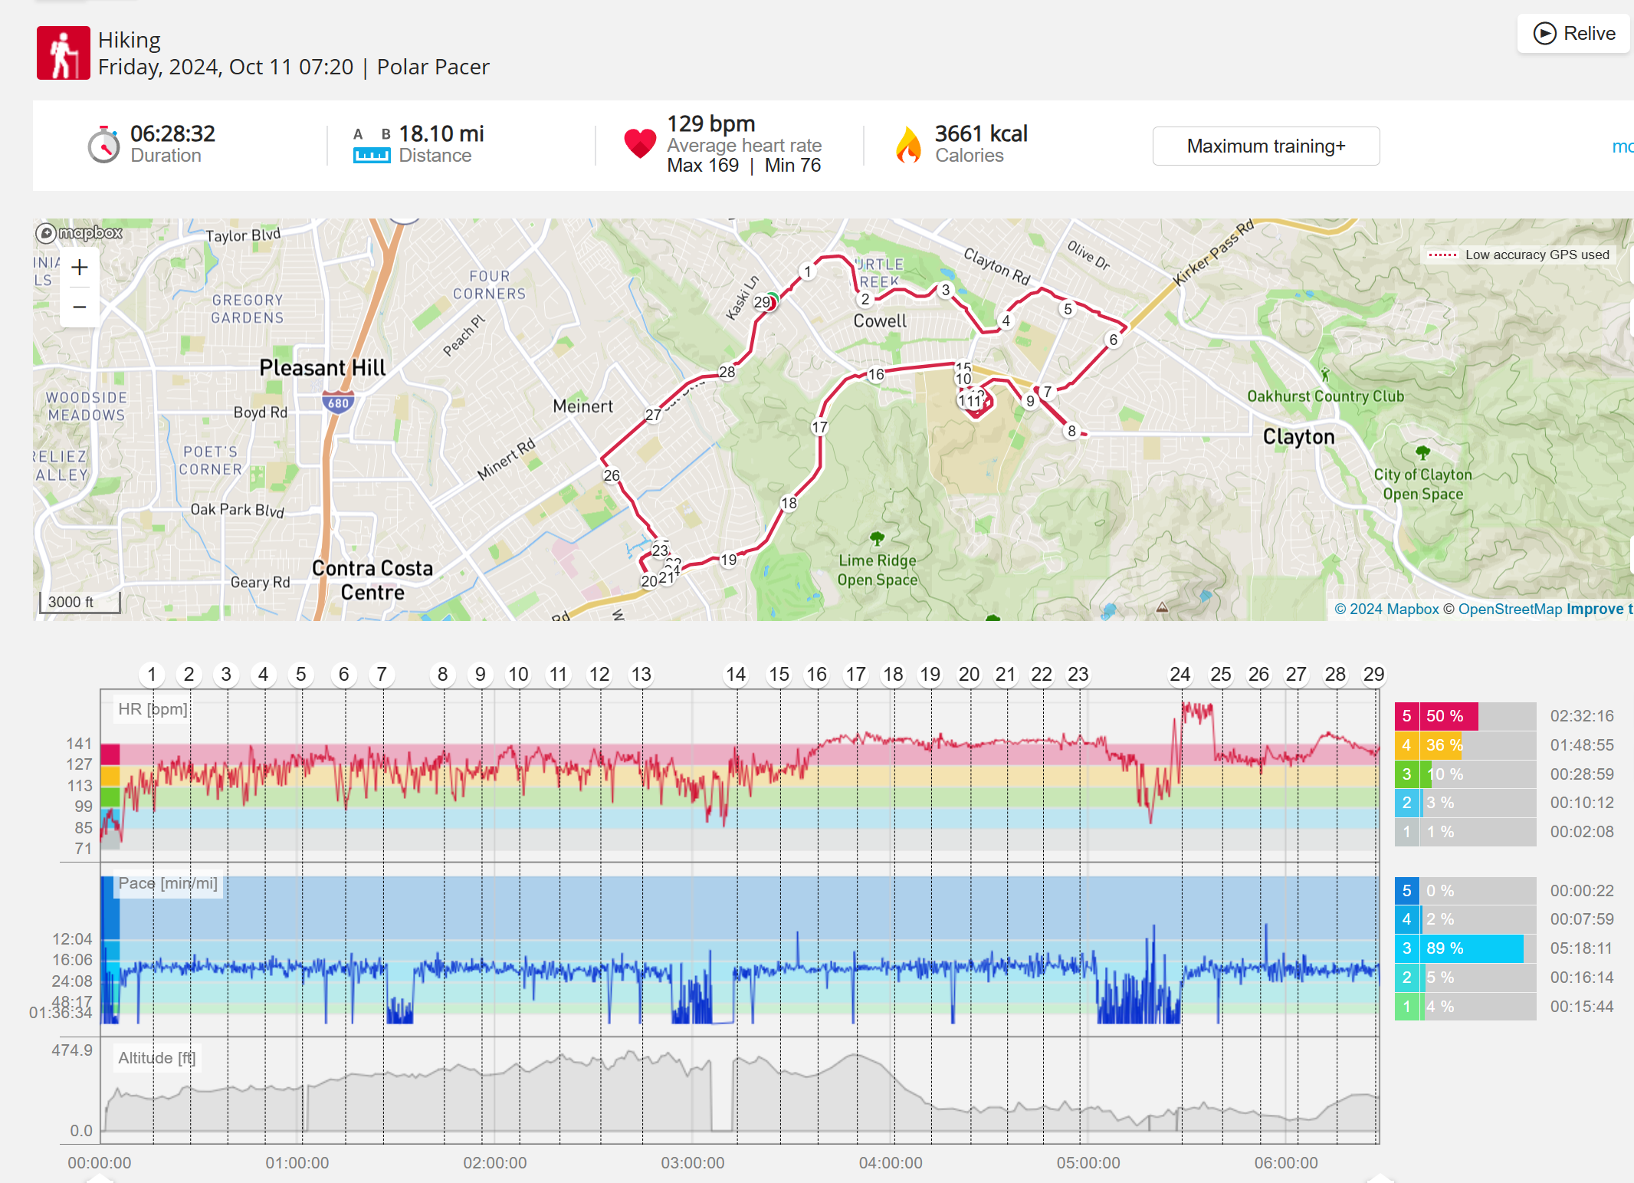
Task: Click the stopwatch duration icon
Action: (x=103, y=145)
